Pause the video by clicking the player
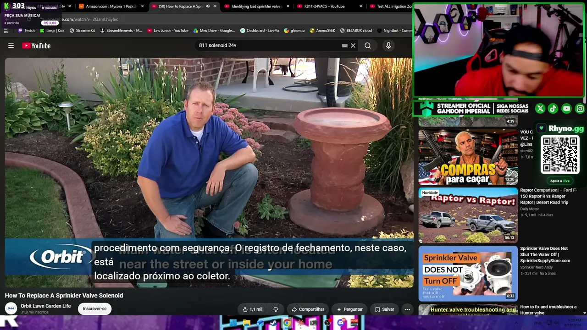This screenshot has height=330, width=587. (209, 172)
